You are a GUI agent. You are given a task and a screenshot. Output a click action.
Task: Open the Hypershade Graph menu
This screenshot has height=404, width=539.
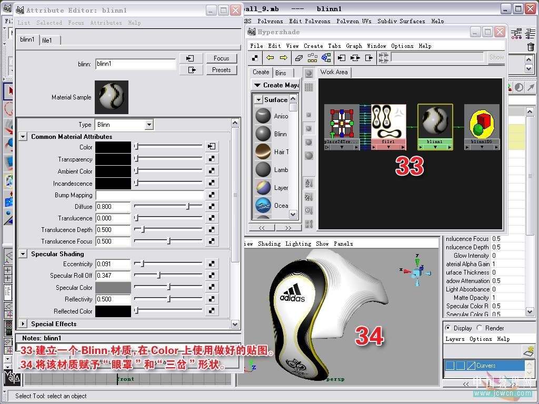tap(354, 46)
